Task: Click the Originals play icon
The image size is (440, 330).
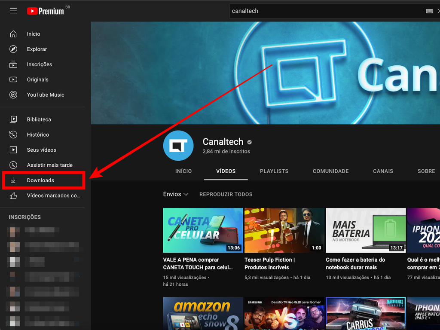Action: (x=13, y=79)
